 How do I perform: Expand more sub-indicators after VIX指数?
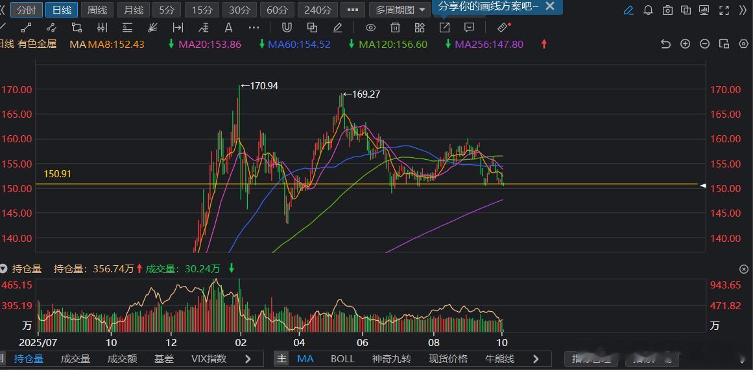click(x=248, y=358)
